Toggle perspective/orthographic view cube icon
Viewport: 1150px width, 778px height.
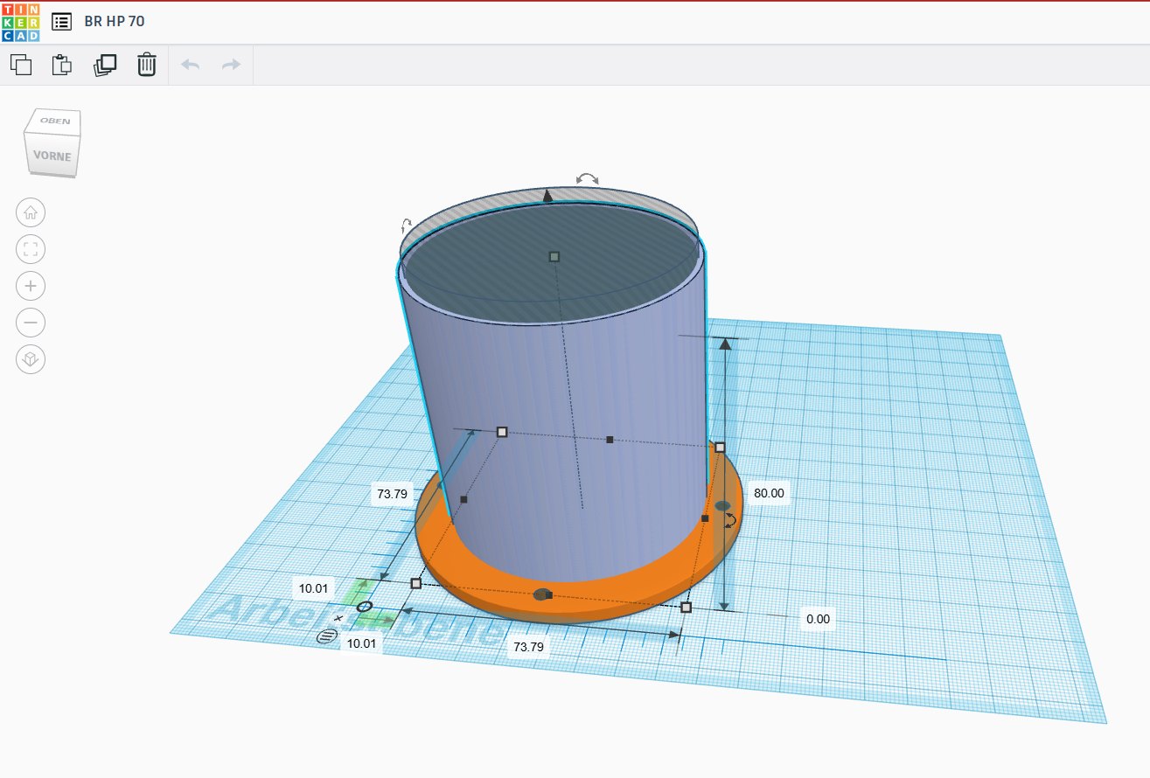(x=31, y=359)
